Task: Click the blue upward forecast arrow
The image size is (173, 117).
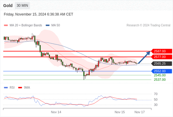Action: [x=144, y=57]
